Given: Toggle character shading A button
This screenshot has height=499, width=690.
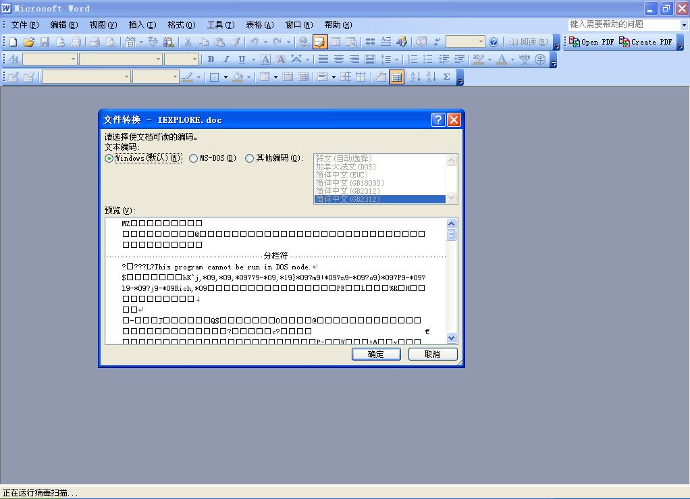Looking at the screenshot, I should point(281,59).
